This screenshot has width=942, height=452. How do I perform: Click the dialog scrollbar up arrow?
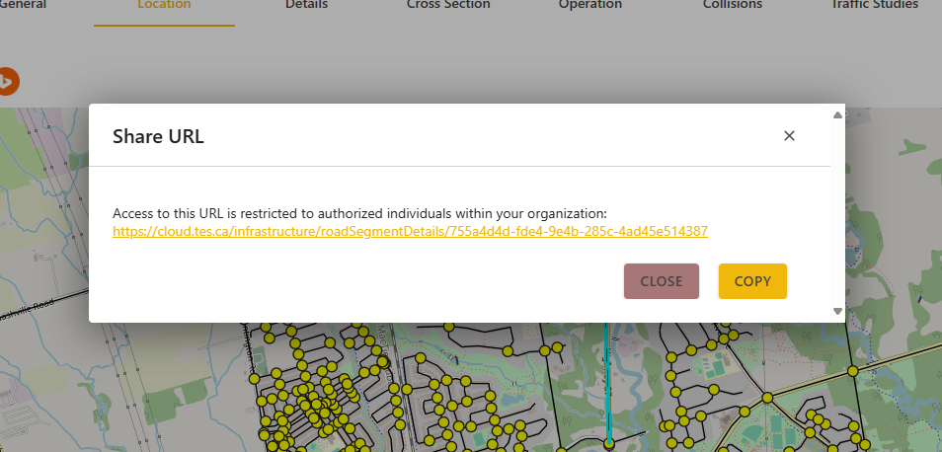838,115
